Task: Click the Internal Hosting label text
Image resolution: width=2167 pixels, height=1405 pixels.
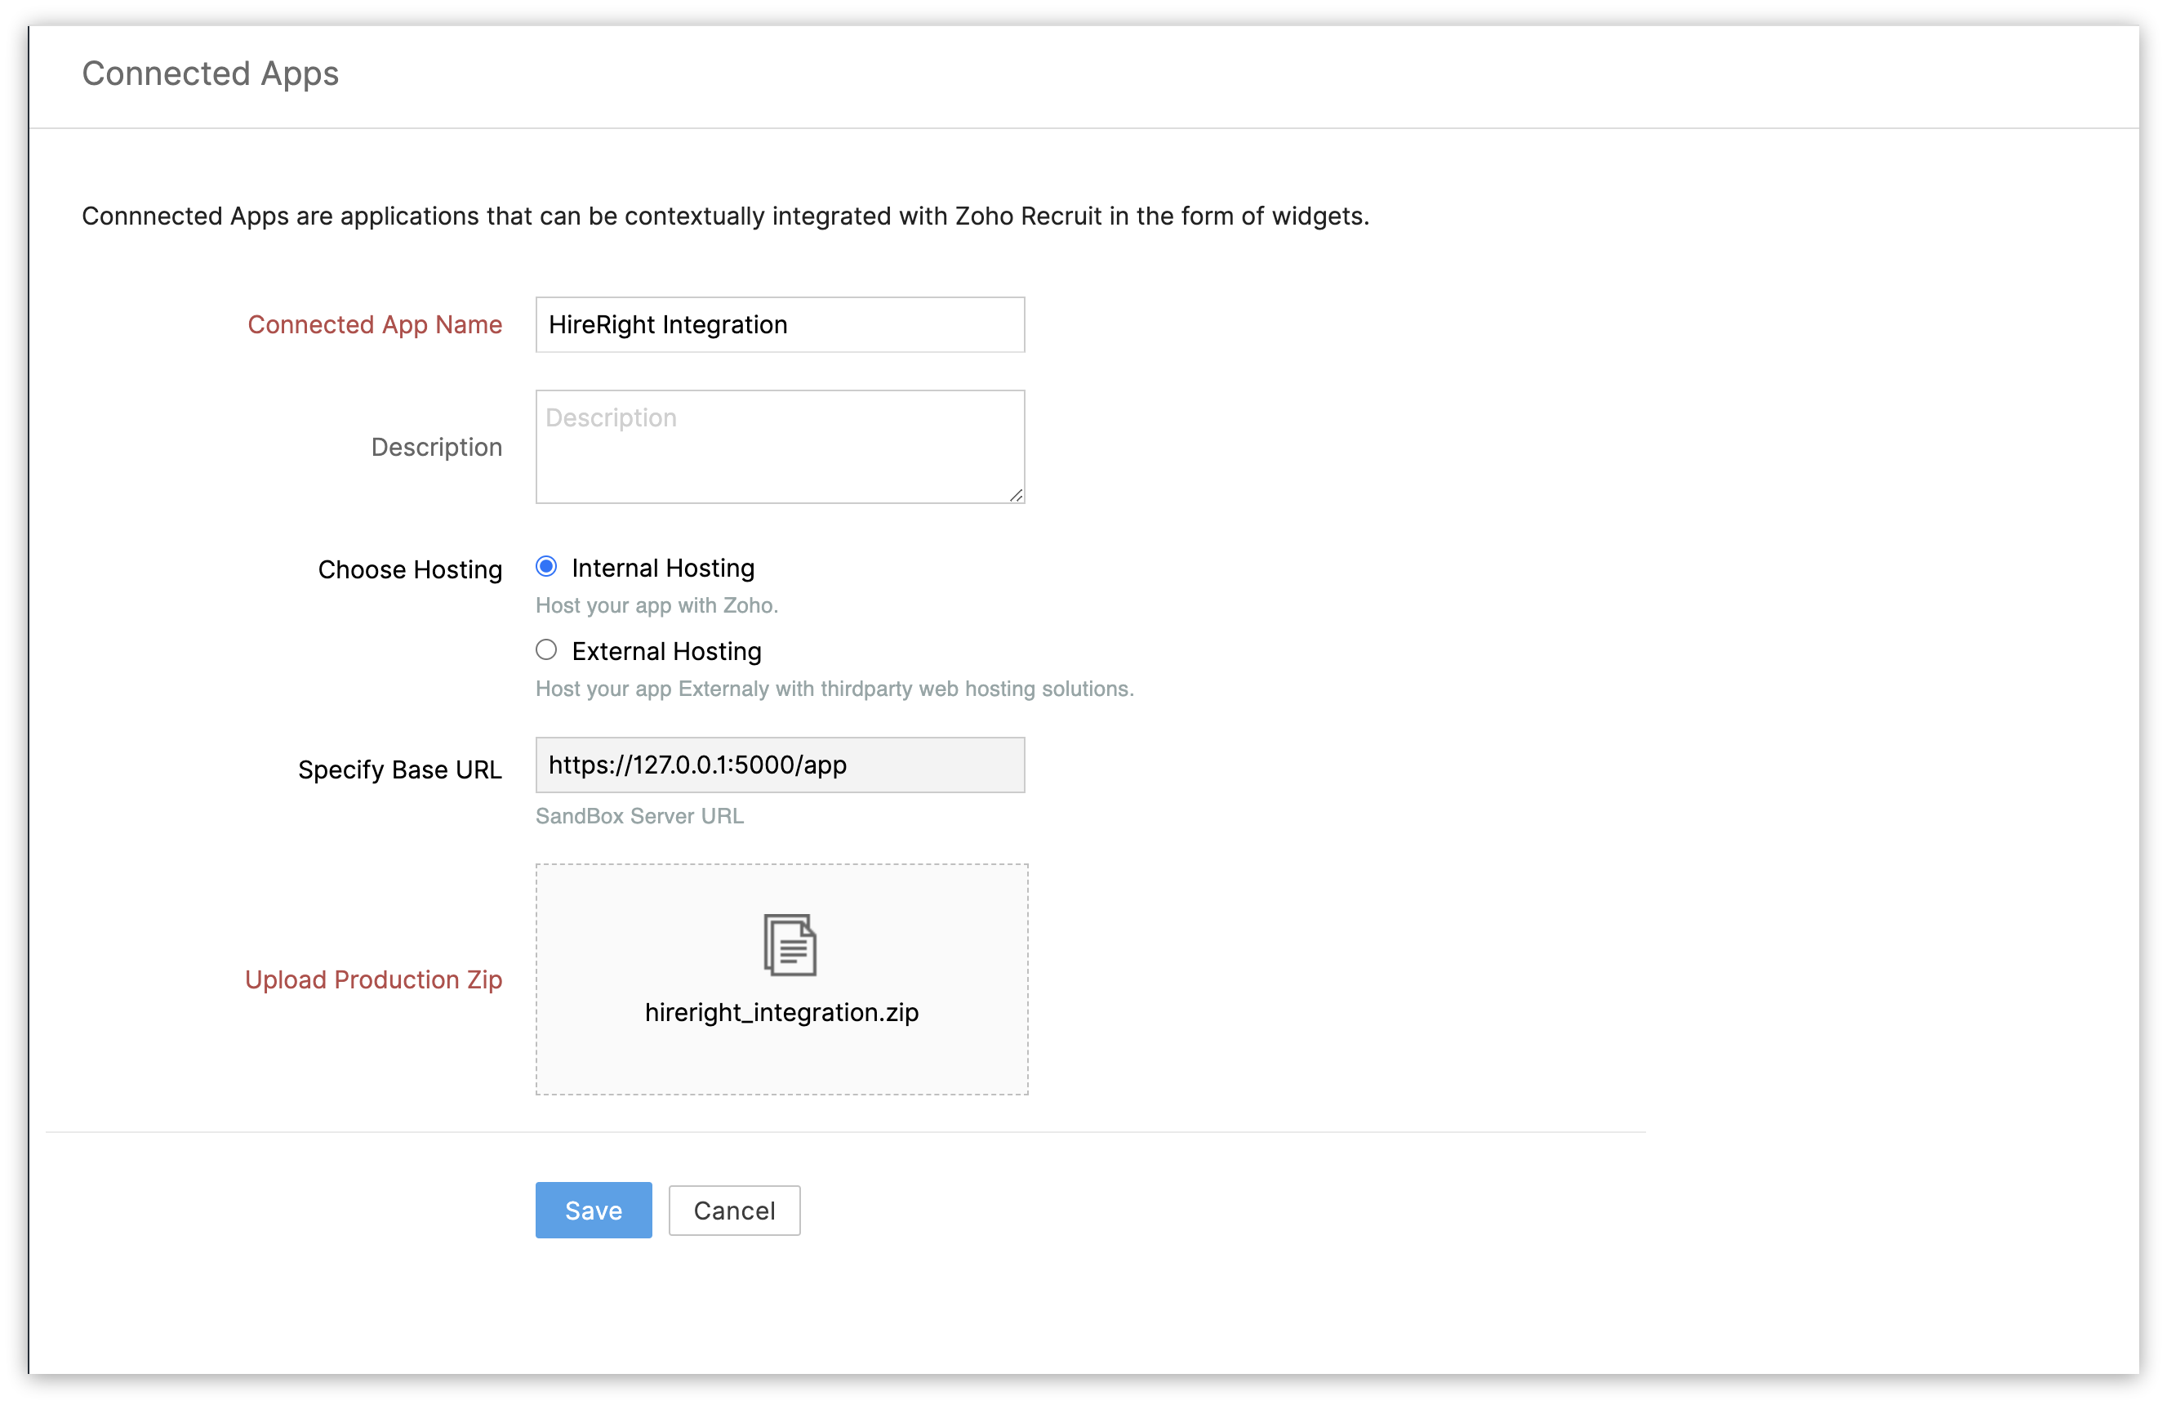Action: click(x=663, y=568)
